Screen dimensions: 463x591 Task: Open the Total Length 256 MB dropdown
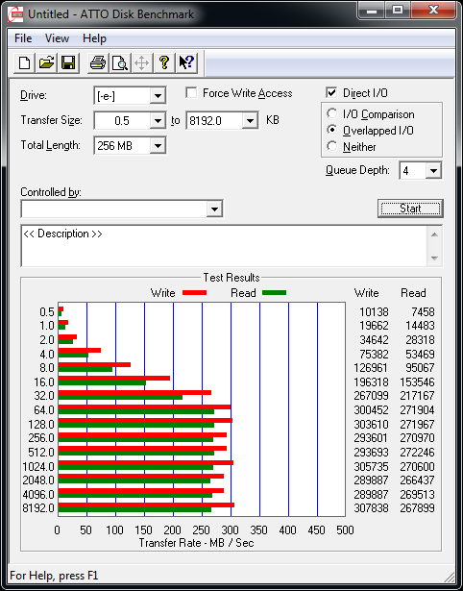click(158, 145)
